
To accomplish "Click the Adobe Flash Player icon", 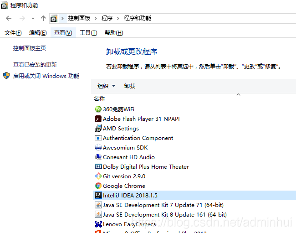I will [98, 119].
